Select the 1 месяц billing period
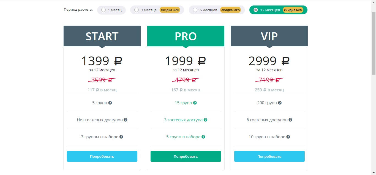The width and height of the screenshot is (376, 175). click(103, 10)
